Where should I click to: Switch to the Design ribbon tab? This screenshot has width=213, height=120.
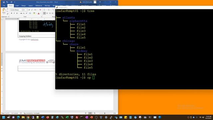pyautogui.click(x=24, y=6)
